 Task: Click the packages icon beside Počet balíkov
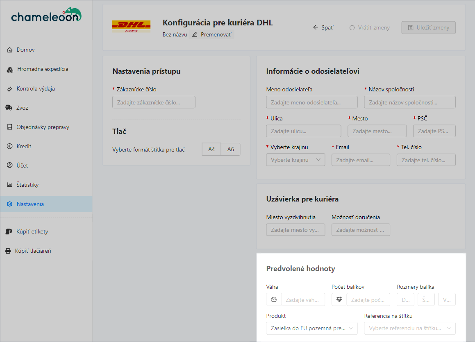[339, 299]
